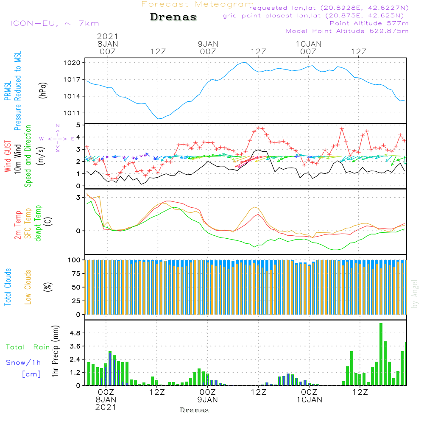Click the '3' on the temperature axis
The width and height of the screenshot is (424, 424).
78,198
